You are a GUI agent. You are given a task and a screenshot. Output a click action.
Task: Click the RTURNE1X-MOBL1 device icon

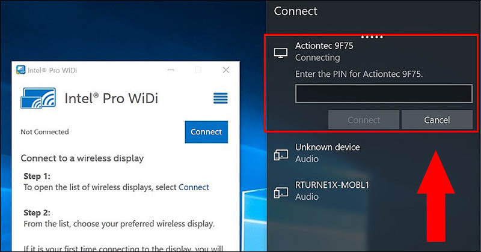click(281, 193)
